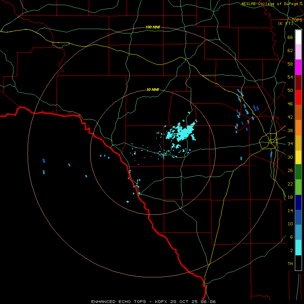Click the '50 NMI' range ring label
This screenshot has width=304, height=304.
point(153,90)
